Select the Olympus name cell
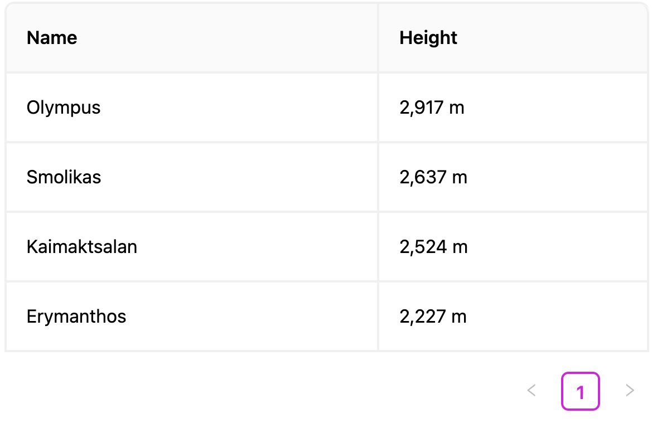Screen dimensions: 657x428 point(64,107)
